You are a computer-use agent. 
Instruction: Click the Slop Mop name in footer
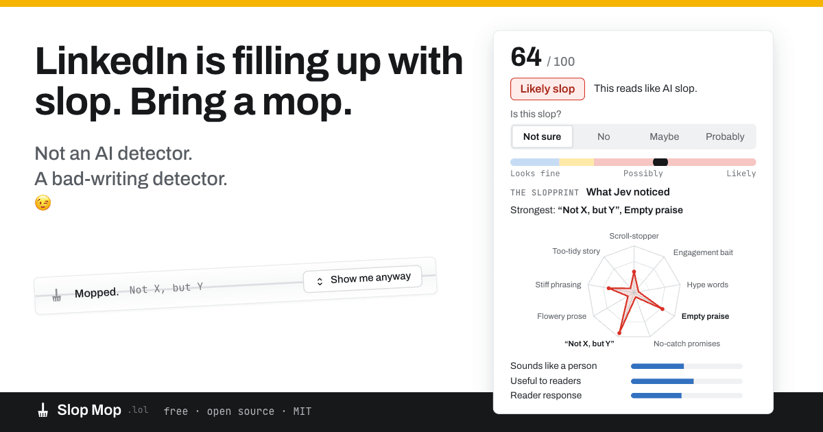tap(89, 410)
